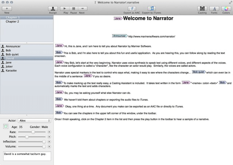Click Bob tag before 'and automatically marks'
Image resolution: width=233 pixels, height=165 pixels.
tap(223, 83)
